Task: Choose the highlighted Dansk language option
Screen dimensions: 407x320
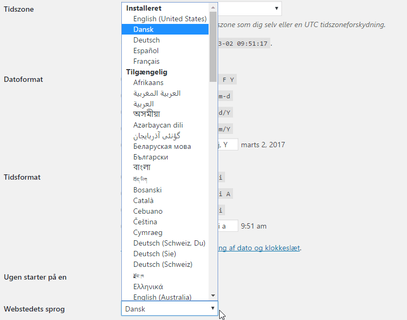Action: 144,29
